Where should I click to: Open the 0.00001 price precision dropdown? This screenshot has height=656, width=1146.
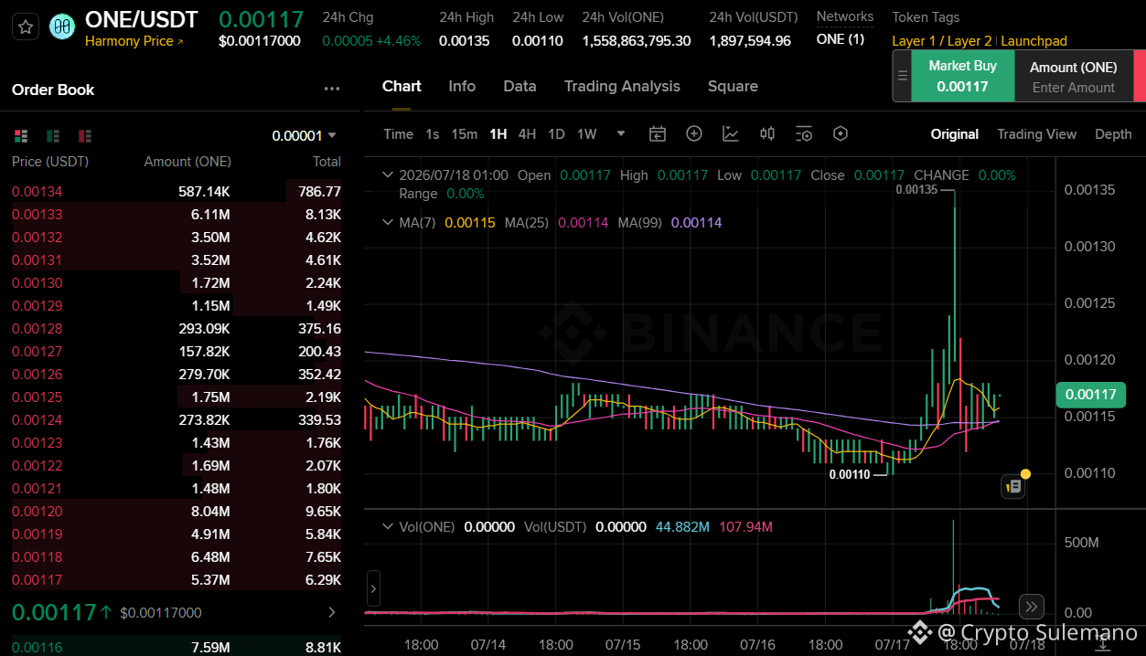coord(305,135)
